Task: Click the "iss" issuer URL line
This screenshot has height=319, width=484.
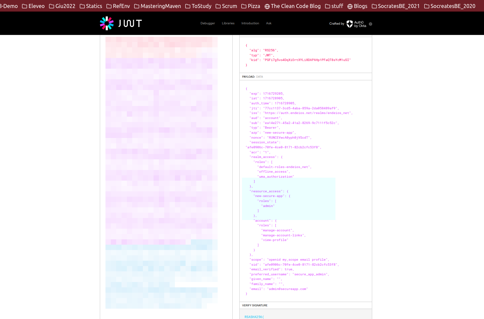Action: pyautogui.click(x=301, y=113)
